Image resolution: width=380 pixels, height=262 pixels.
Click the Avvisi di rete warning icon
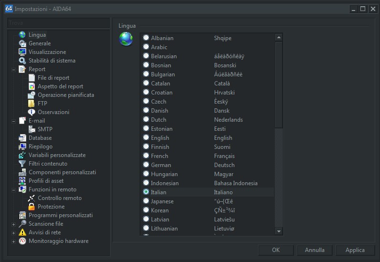pos(22,232)
